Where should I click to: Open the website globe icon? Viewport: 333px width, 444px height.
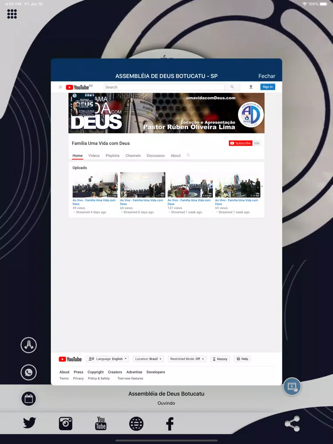click(136, 424)
